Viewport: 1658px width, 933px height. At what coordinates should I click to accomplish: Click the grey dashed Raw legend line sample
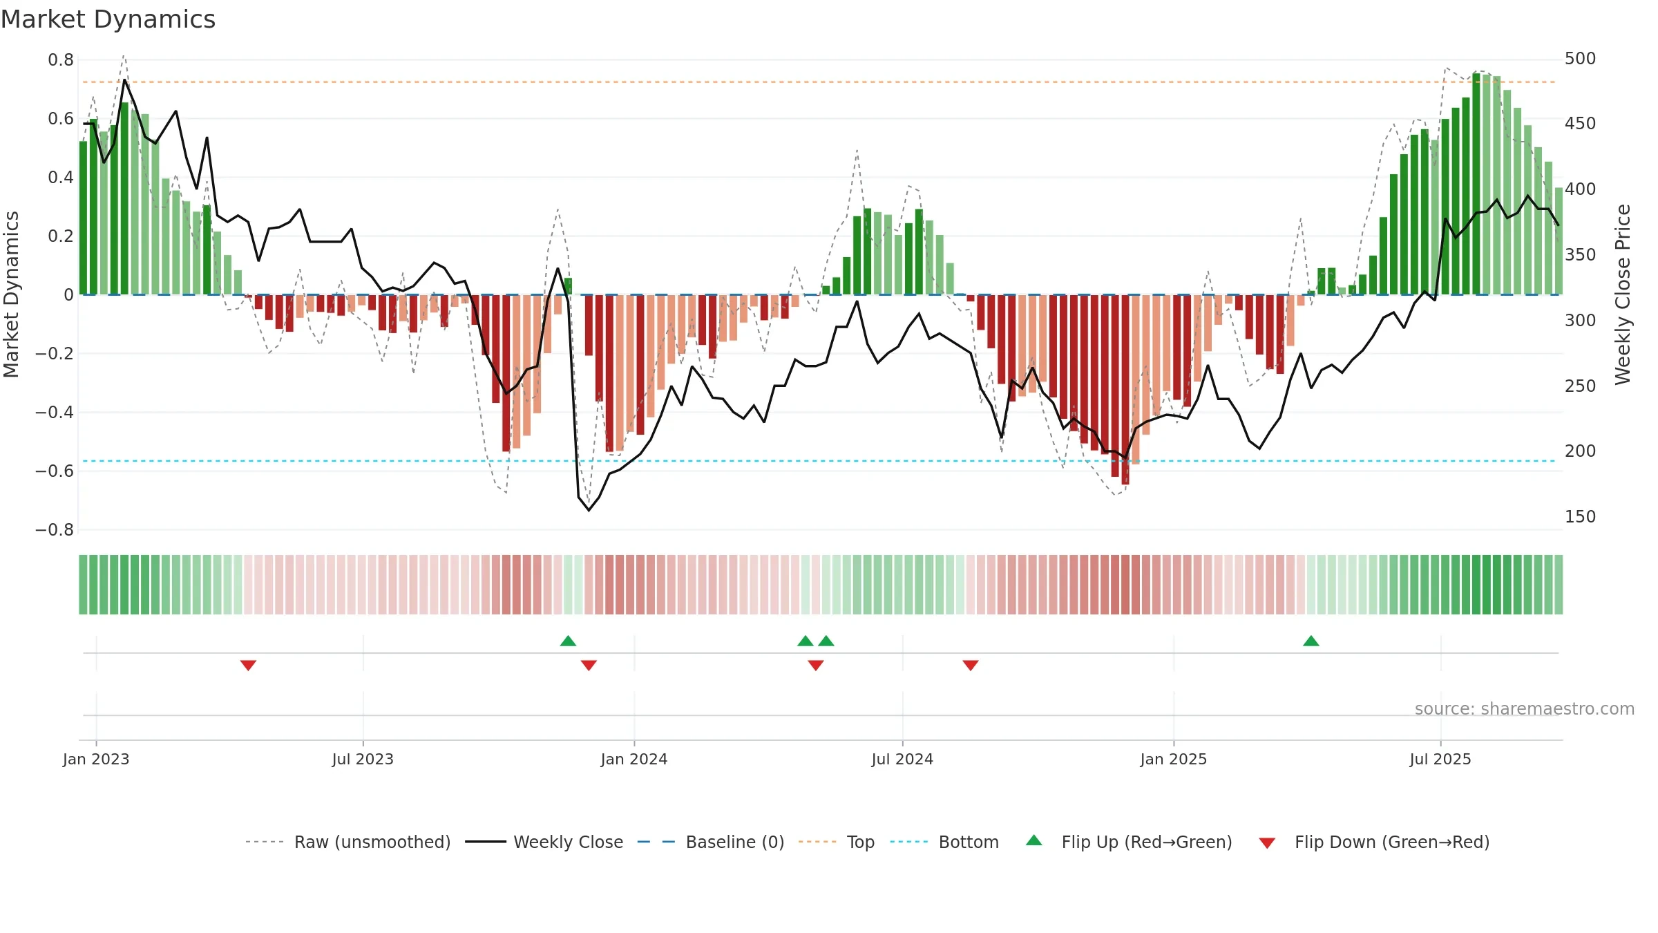[265, 842]
